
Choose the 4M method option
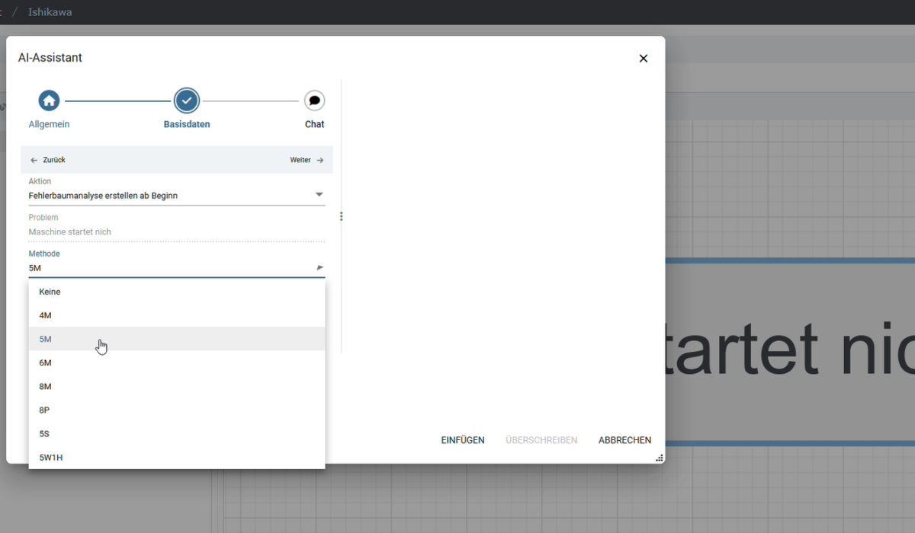177,315
